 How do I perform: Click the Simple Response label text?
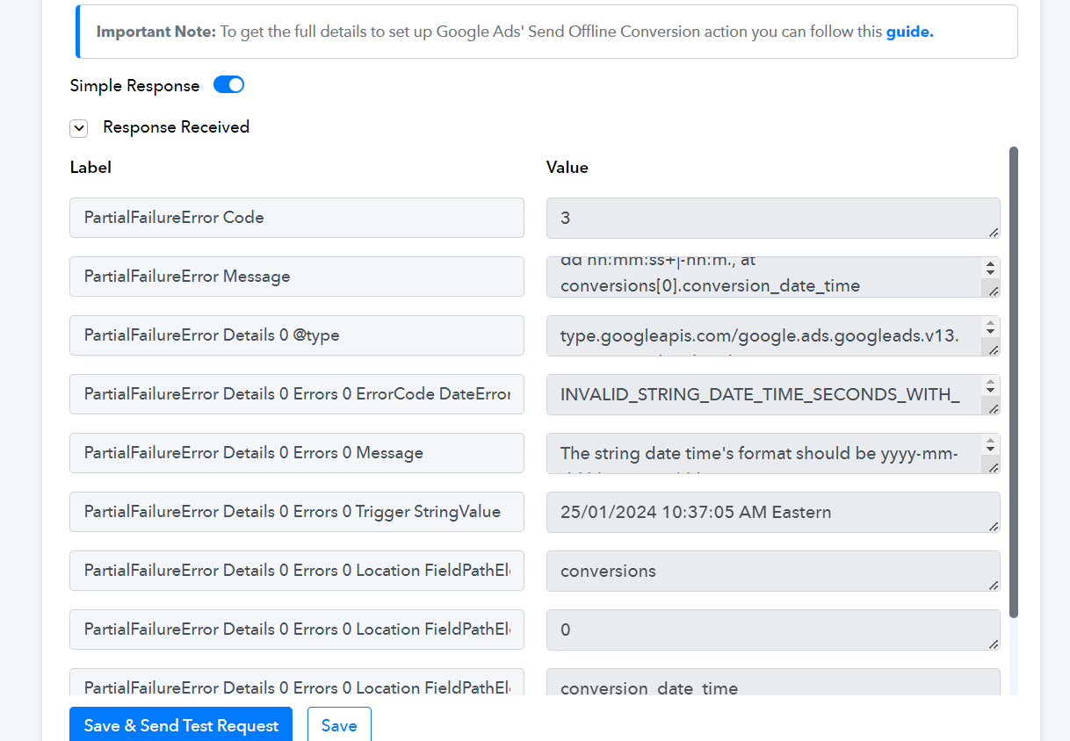pos(135,86)
